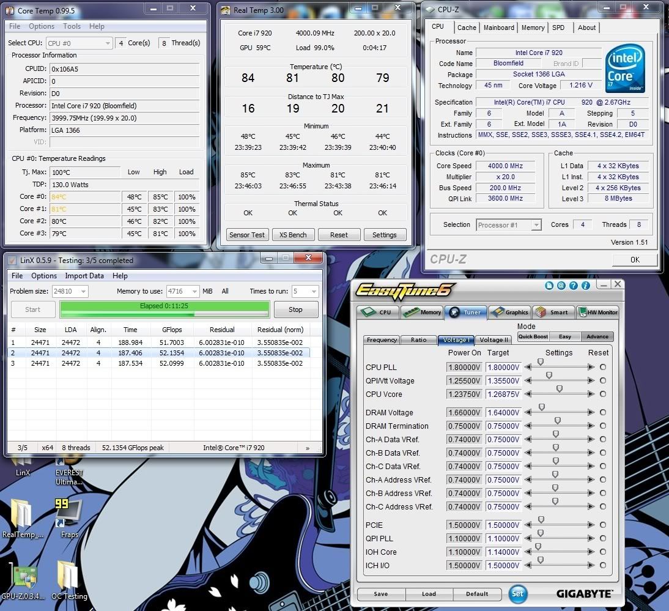Open the Import Data menu in LinX
Viewport: 669px width, 611px height.
[x=84, y=276]
